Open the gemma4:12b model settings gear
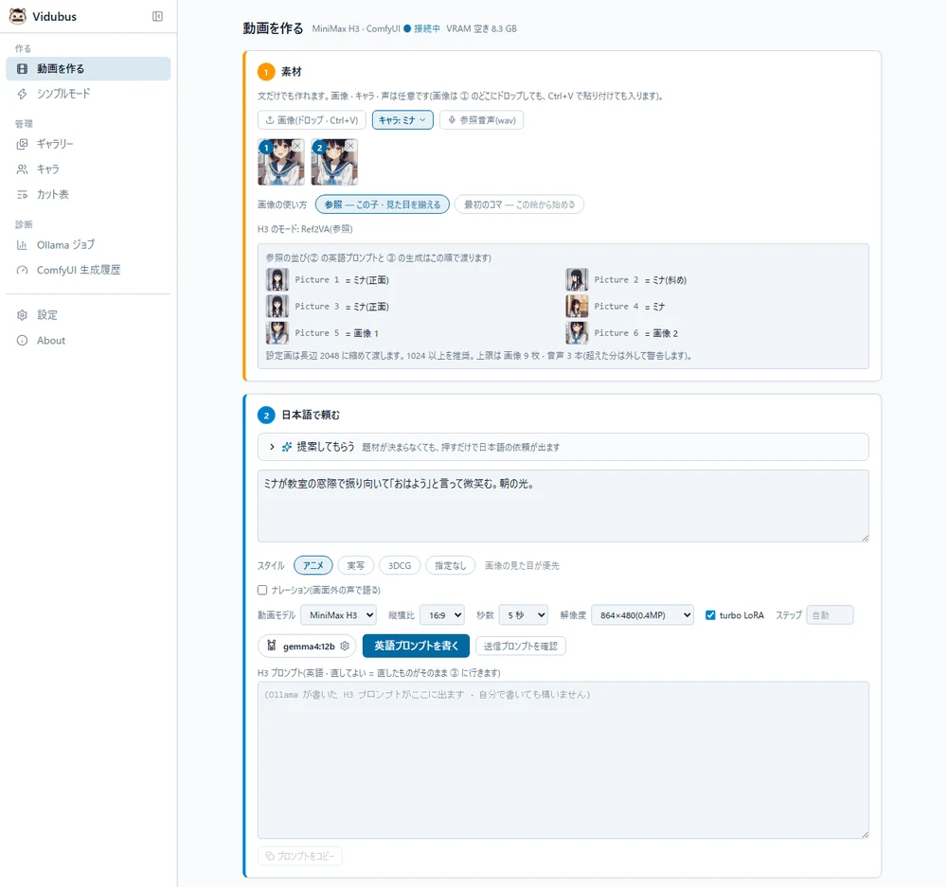Screen dimensions: 947x887 coord(345,646)
